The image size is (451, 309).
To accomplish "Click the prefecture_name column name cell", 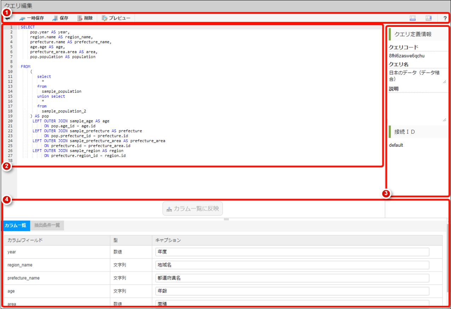I will click(x=57, y=278).
